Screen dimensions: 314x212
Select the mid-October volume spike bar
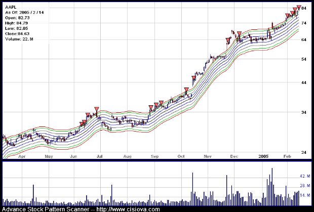point(192,189)
